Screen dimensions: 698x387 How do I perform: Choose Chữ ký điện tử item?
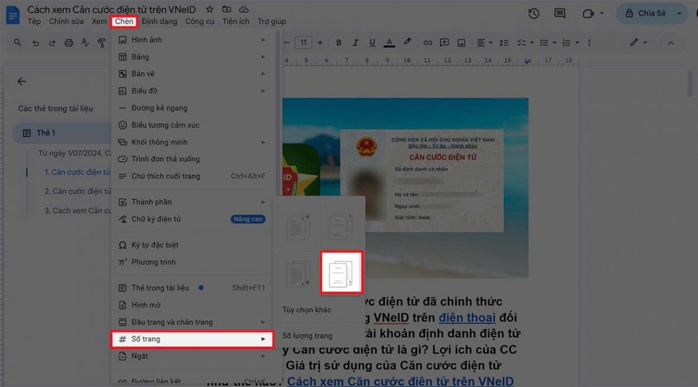[x=192, y=219]
